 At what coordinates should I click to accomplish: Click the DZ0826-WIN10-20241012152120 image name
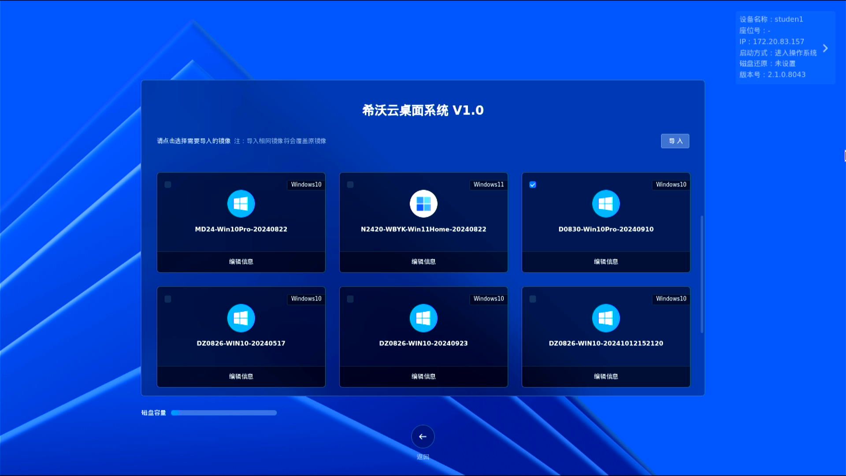coord(606,343)
